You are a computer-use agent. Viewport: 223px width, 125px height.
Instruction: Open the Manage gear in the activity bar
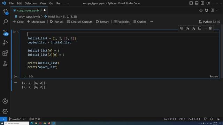[x=5, y=111]
